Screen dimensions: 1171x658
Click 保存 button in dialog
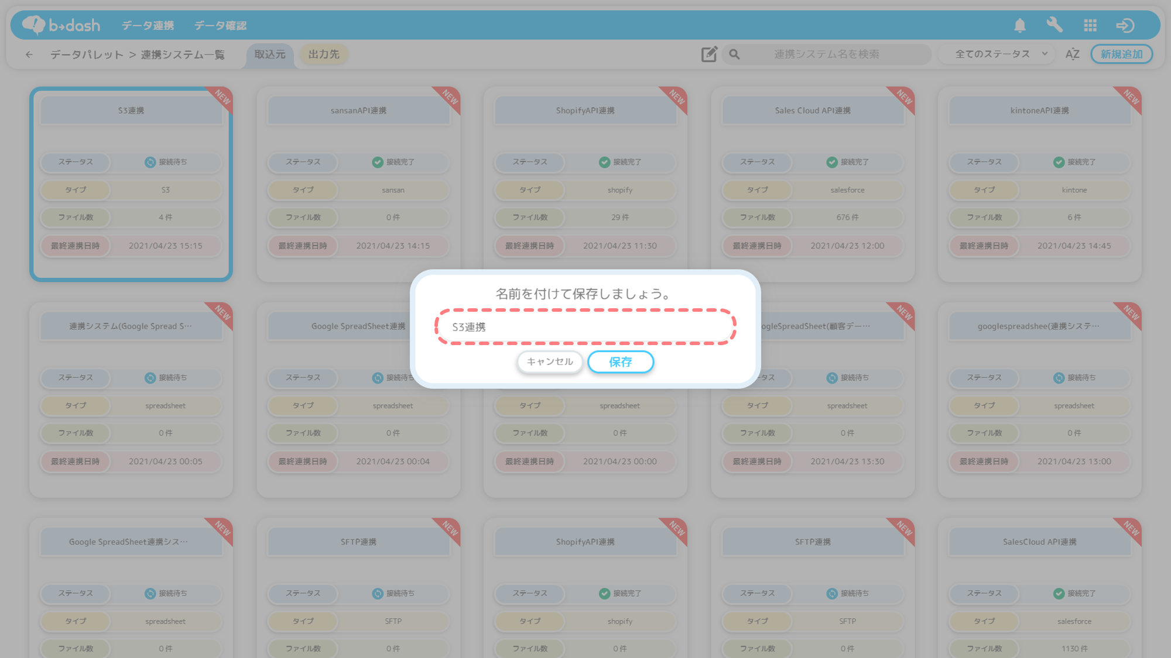point(621,362)
